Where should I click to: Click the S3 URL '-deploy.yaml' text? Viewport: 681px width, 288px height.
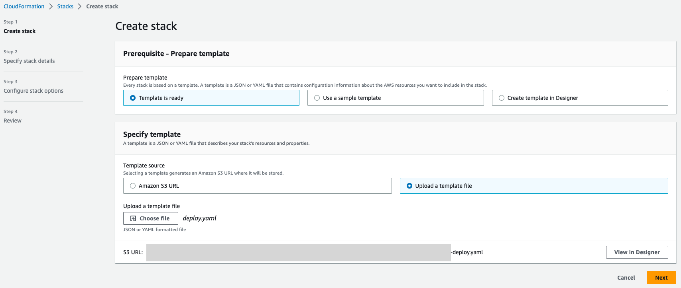click(467, 252)
